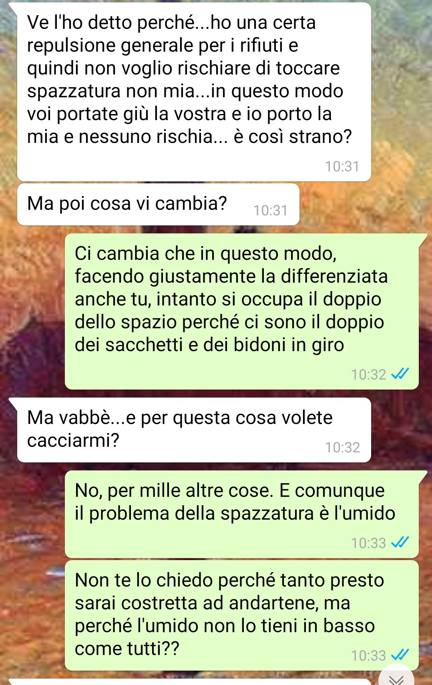Click empty wallpaper right of "Ma poi cosa vi cambia?"
This screenshot has height=685, width=432.
click(364, 205)
